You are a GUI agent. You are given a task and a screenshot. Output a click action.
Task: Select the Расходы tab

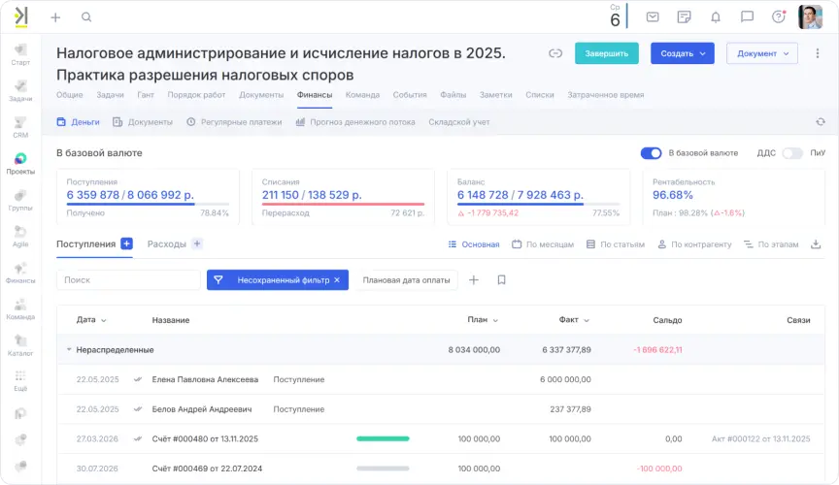(166, 243)
